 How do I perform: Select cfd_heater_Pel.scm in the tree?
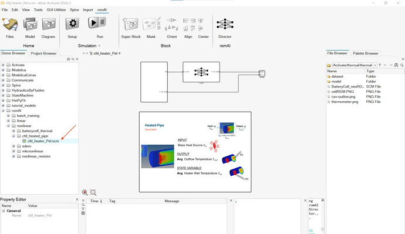click(43, 141)
